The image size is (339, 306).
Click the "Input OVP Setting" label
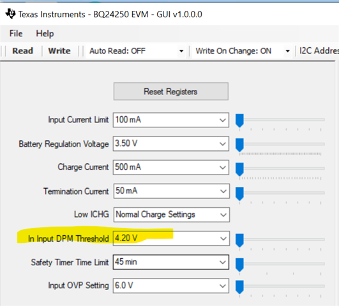pos(79,286)
